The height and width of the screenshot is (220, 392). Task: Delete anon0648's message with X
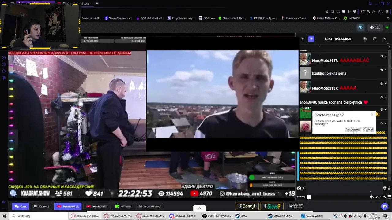coord(386,97)
